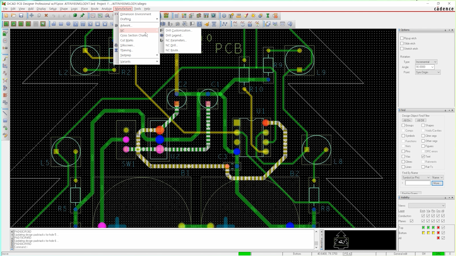Click the 123 measure ruler icon

point(239,15)
